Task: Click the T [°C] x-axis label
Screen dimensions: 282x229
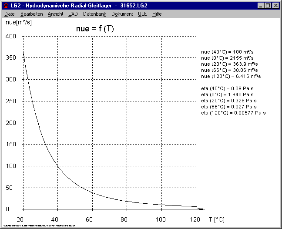Action: coord(216,219)
